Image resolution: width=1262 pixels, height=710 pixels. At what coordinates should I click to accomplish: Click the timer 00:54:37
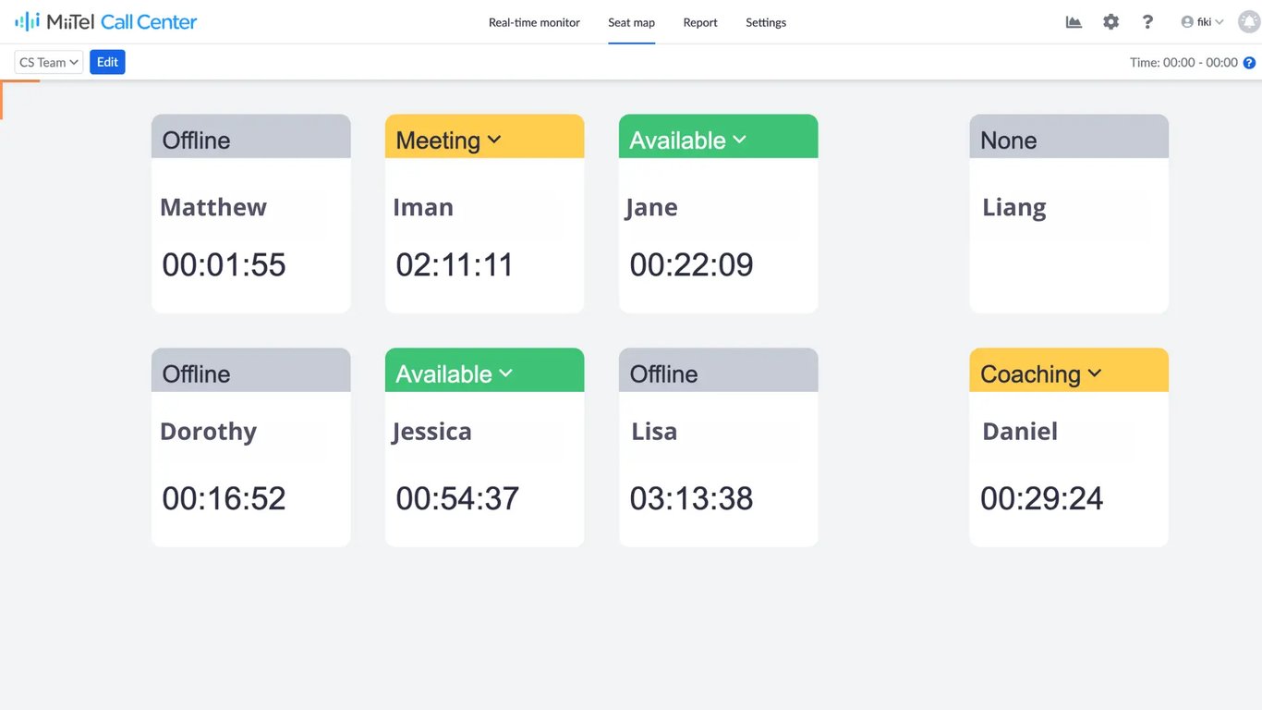pos(457,499)
